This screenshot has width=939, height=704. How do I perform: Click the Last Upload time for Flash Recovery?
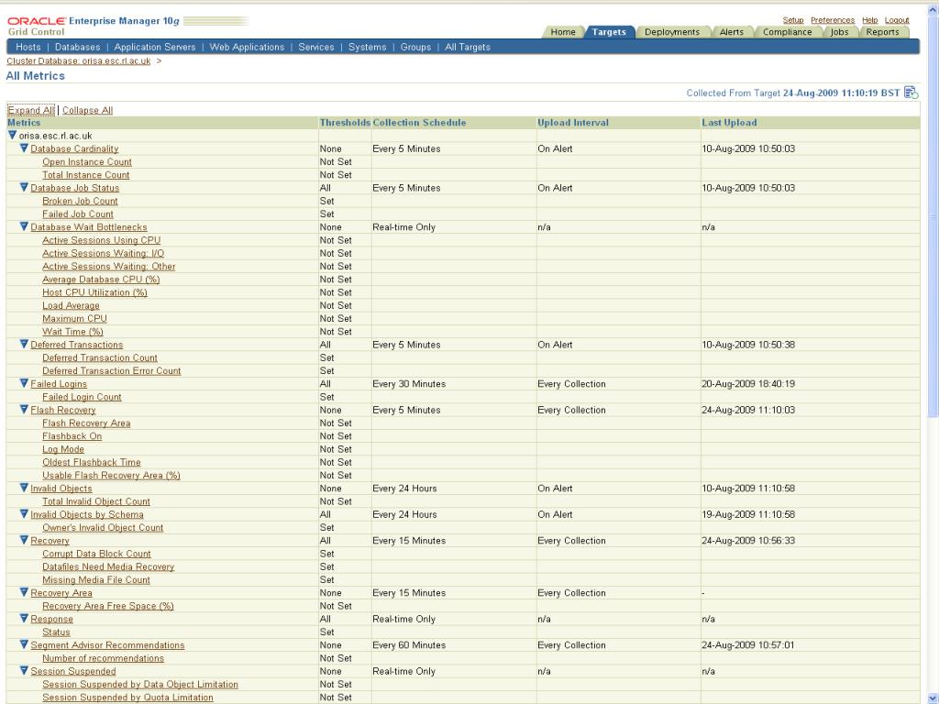(748, 410)
